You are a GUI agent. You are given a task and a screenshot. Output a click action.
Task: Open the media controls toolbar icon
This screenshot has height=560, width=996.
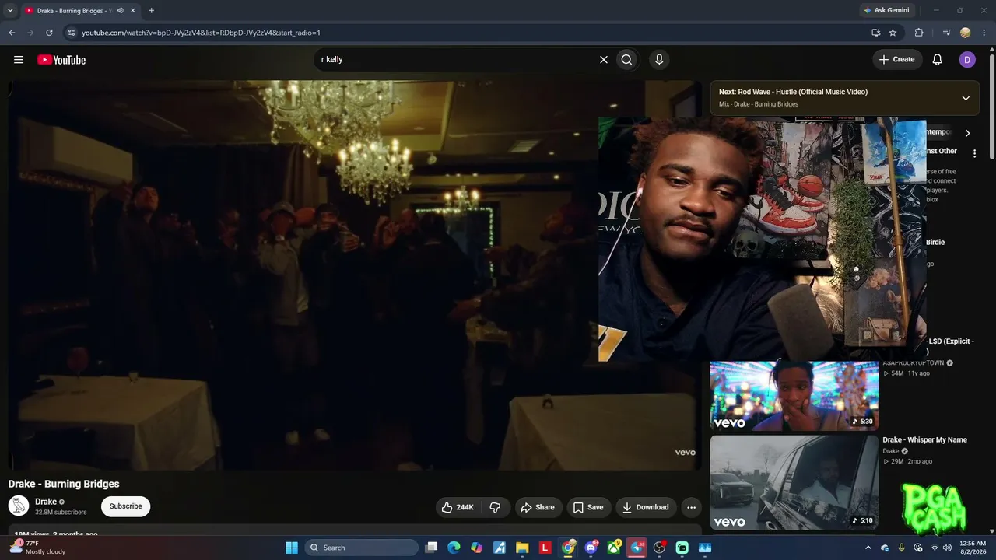point(946,33)
